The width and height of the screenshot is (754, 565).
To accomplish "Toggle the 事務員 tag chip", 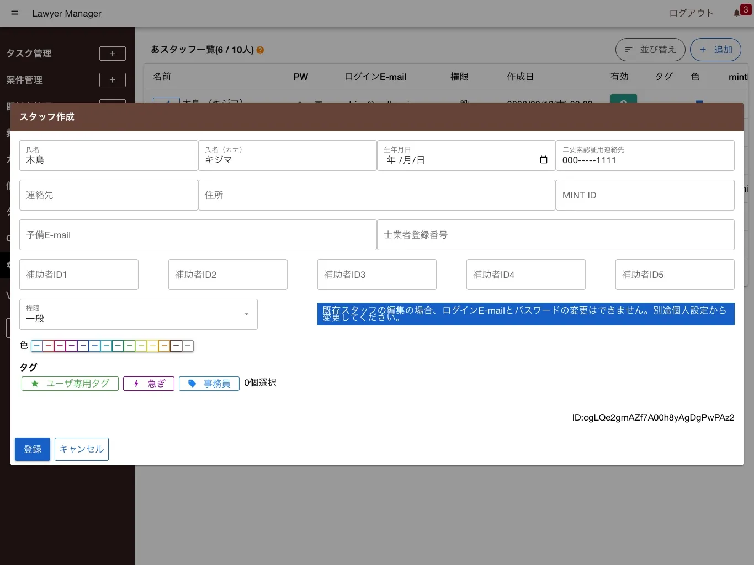I will coord(209,384).
